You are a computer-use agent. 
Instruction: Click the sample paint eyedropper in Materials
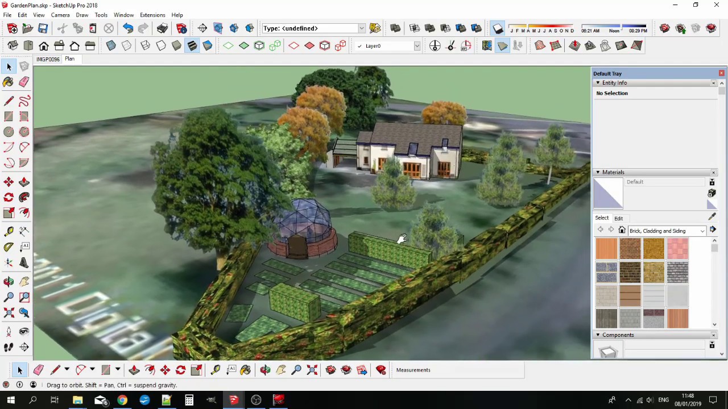tap(712, 217)
